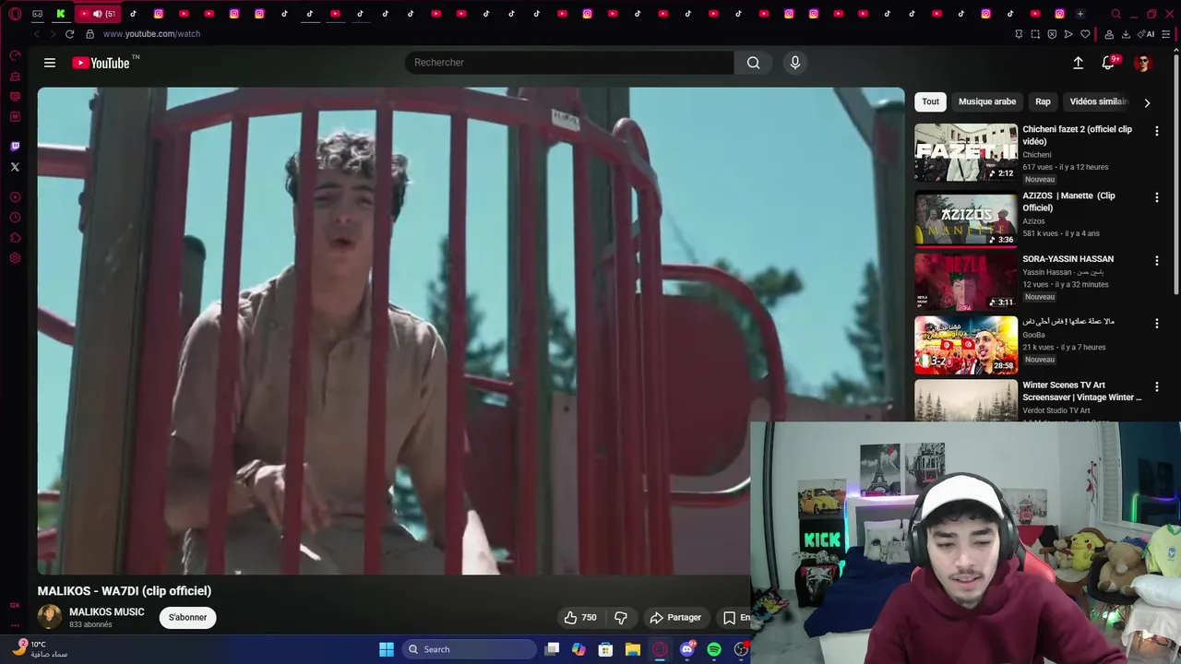
Task: Open the YouTube account avatar menu
Action: (x=1143, y=63)
